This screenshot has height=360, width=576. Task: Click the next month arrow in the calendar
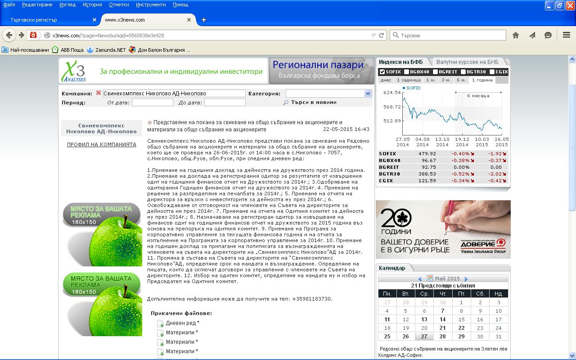point(466,279)
